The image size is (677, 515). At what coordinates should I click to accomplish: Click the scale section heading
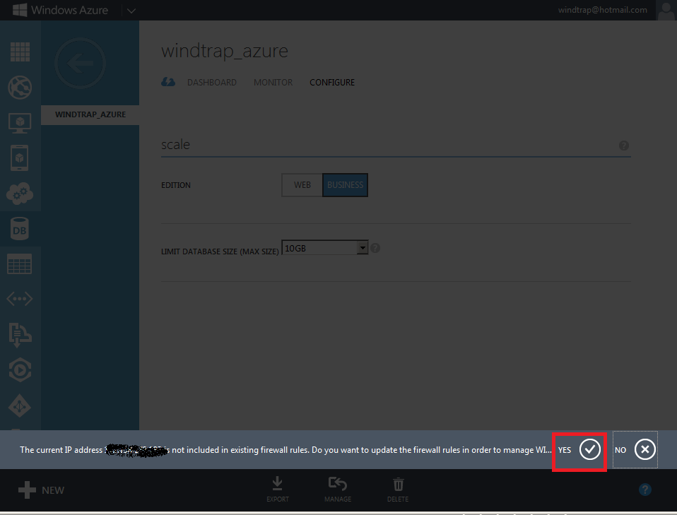point(175,144)
